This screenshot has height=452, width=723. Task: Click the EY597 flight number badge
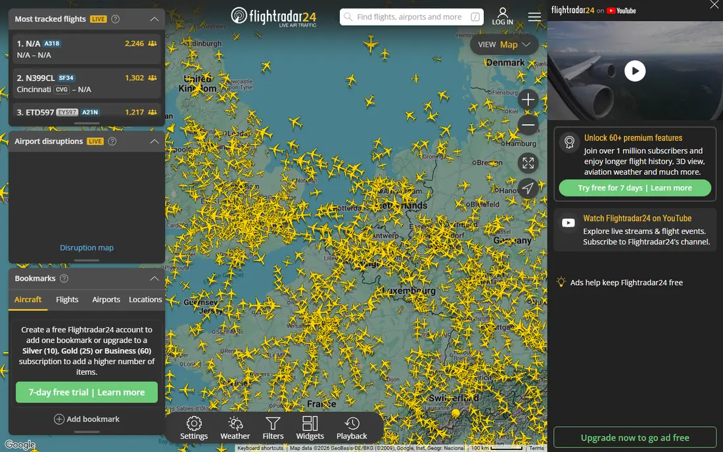pos(67,112)
